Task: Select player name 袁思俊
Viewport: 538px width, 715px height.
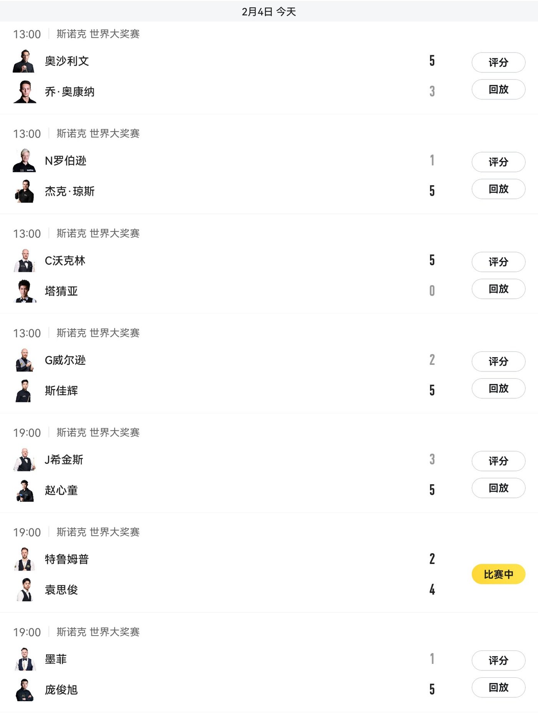Action: click(x=61, y=590)
